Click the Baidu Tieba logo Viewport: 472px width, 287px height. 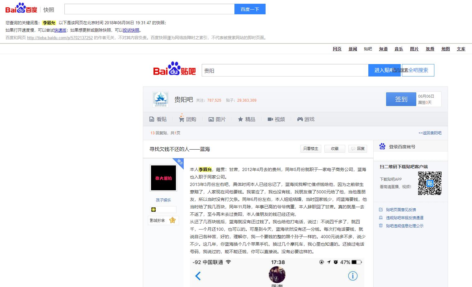click(174, 69)
